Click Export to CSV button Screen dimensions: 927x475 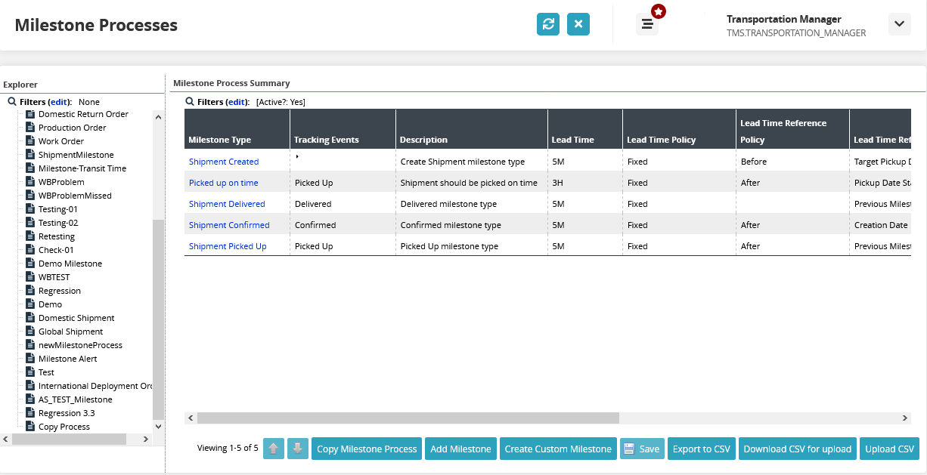click(701, 449)
